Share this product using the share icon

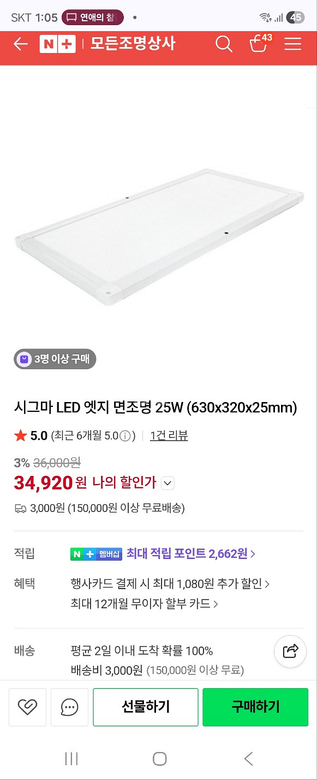coord(290,651)
